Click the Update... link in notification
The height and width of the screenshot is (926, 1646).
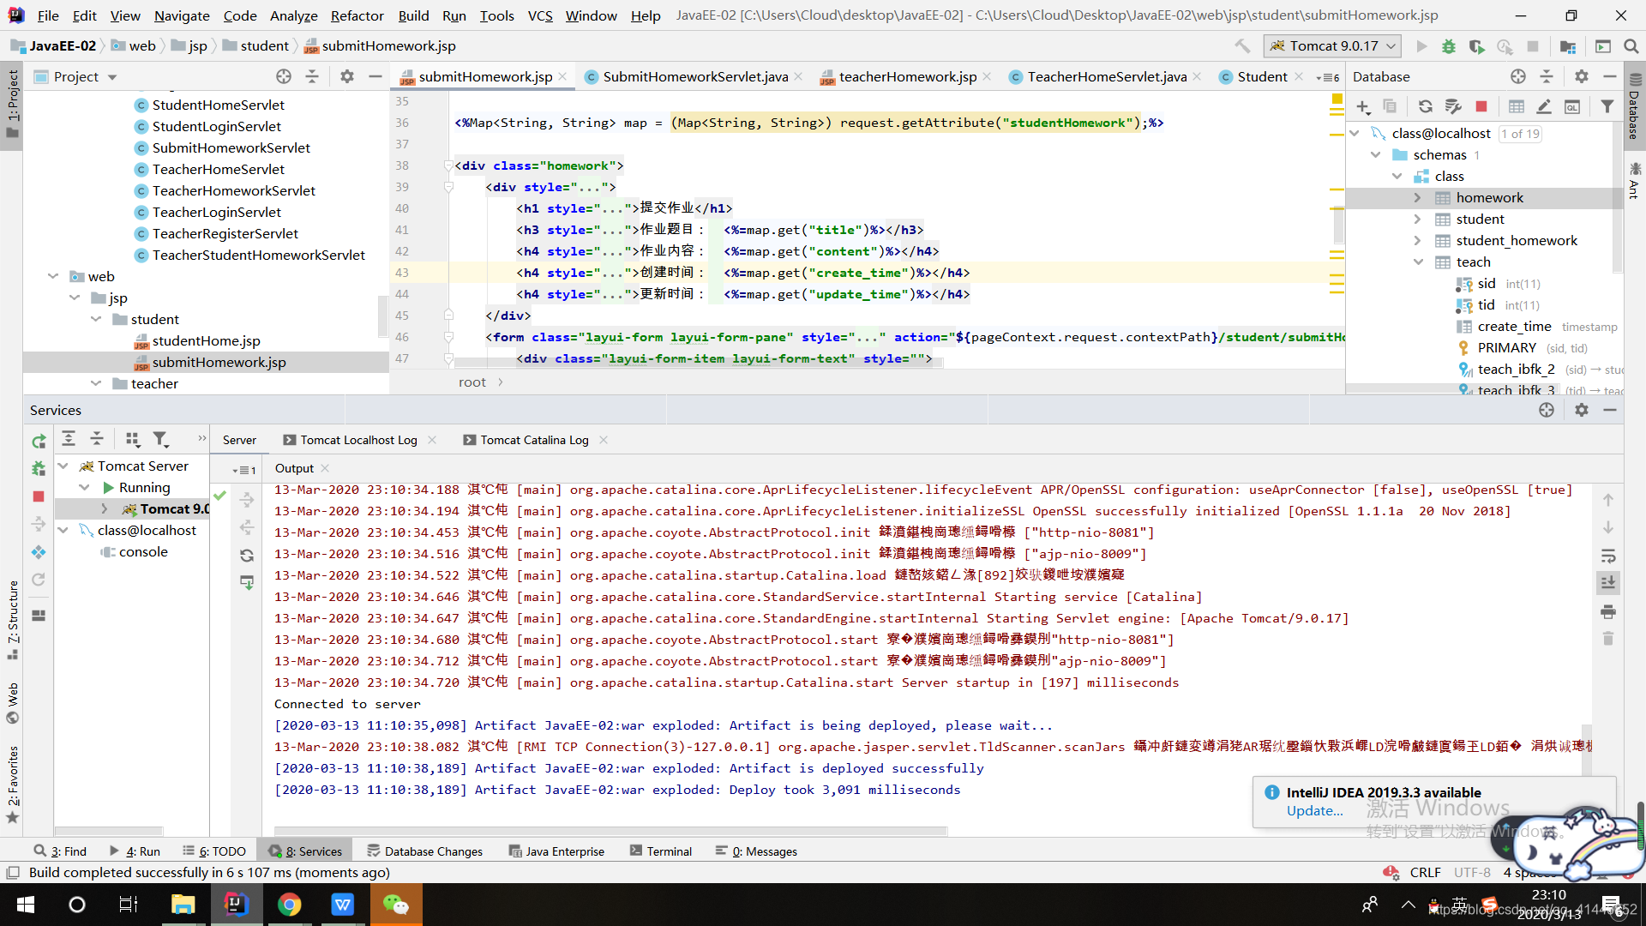coord(1314,811)
